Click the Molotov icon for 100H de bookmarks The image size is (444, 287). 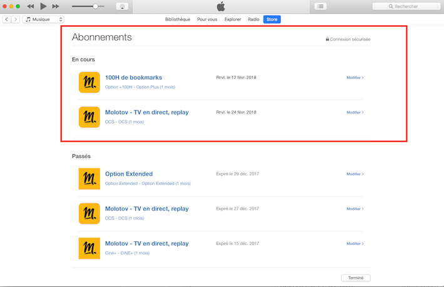click(89, 82)
